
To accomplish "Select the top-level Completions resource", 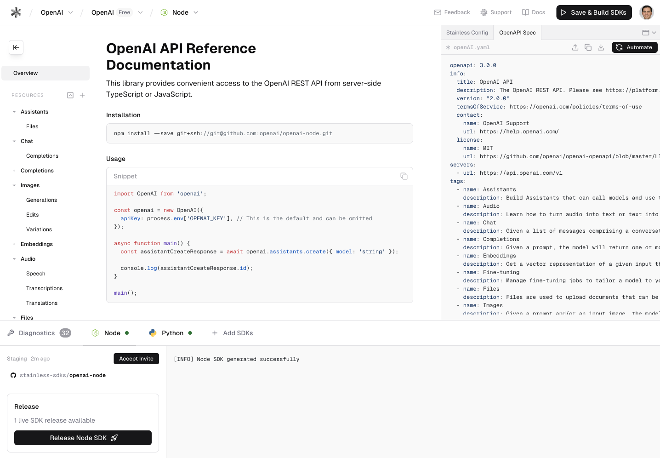I will pos(37,171).
